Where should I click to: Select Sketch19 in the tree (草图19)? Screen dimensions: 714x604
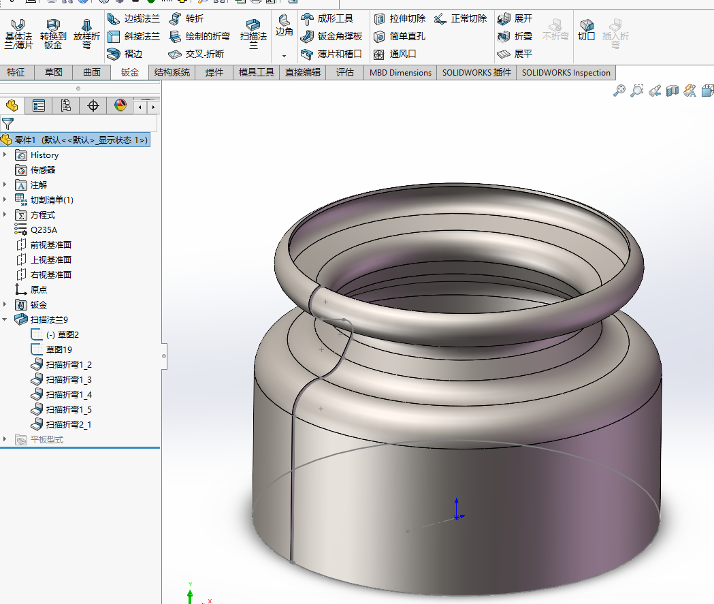coord(52,349)
